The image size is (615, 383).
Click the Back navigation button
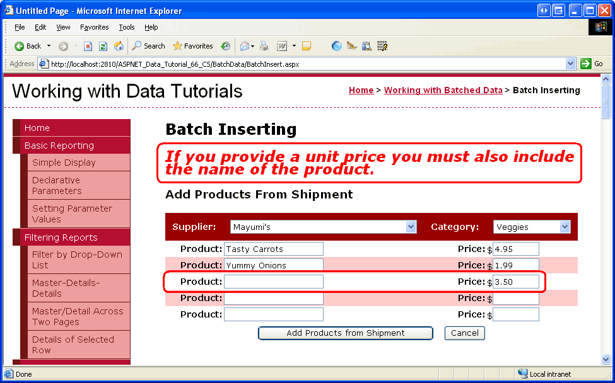pos(28,46)
